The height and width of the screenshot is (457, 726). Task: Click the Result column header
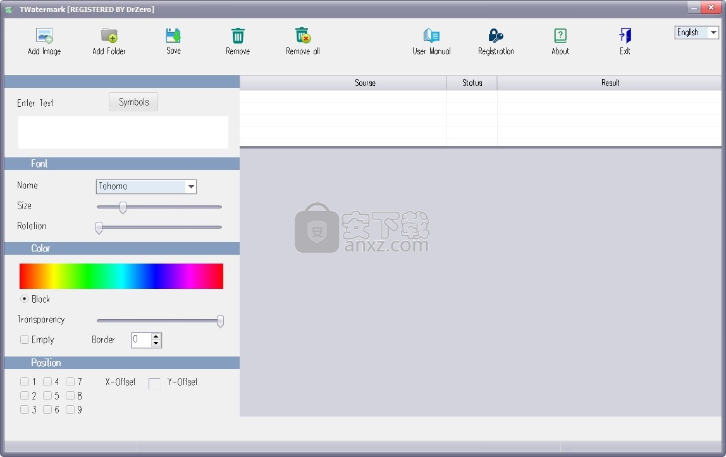[x=610, y=83]
